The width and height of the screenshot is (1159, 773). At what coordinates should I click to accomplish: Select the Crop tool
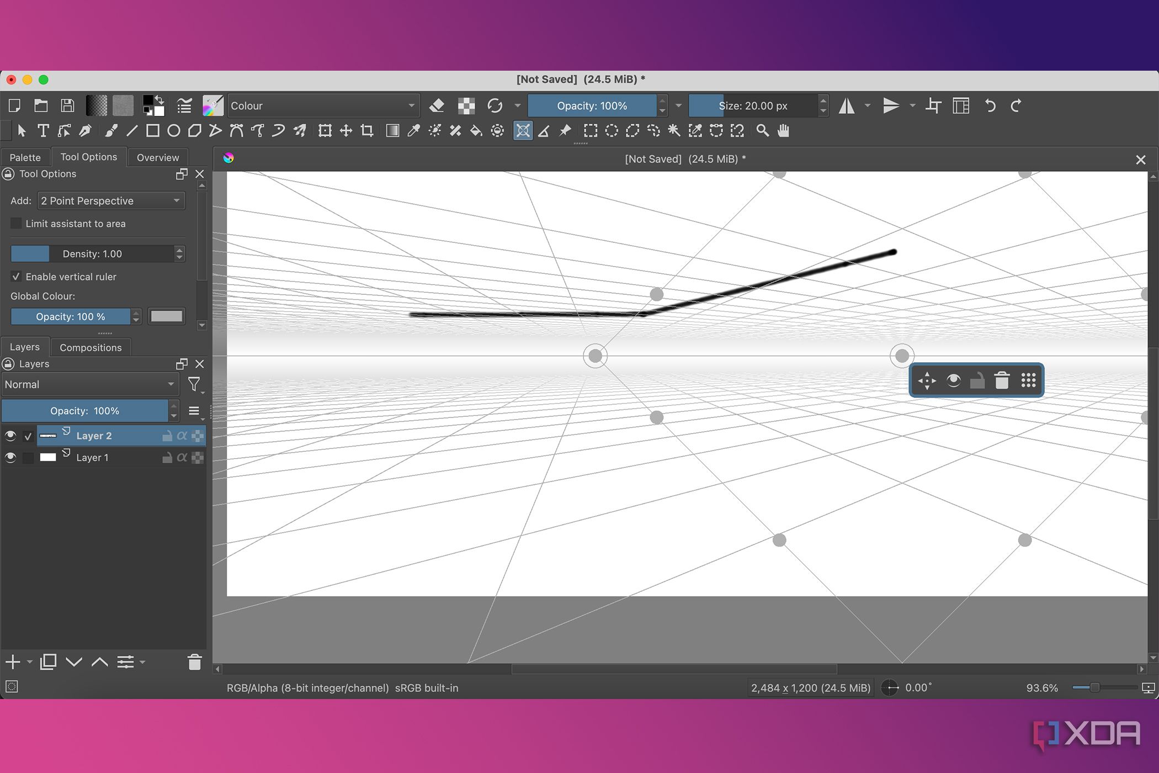pos(367,131)
